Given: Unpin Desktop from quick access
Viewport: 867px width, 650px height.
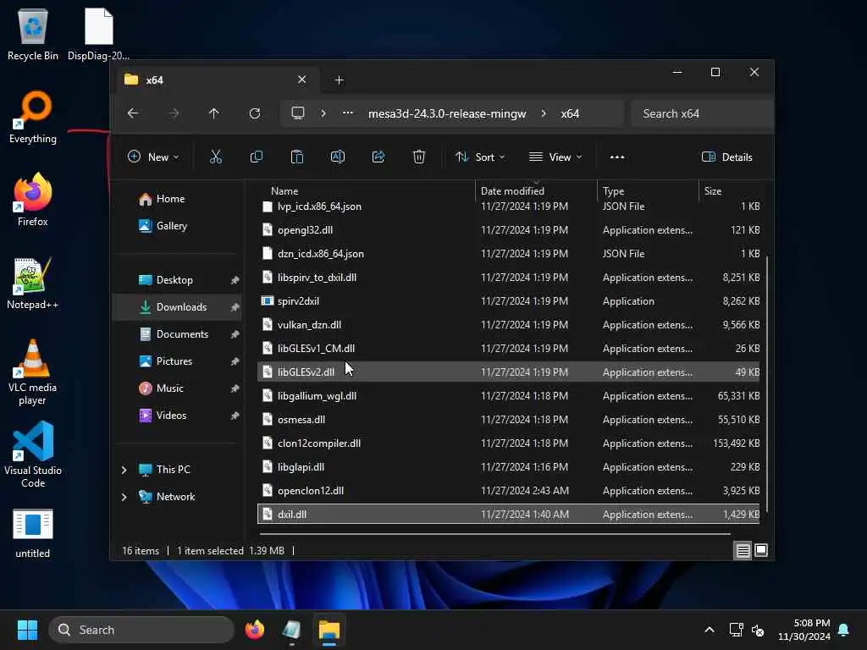Looking at the screenshot, I should pos(235,280).
